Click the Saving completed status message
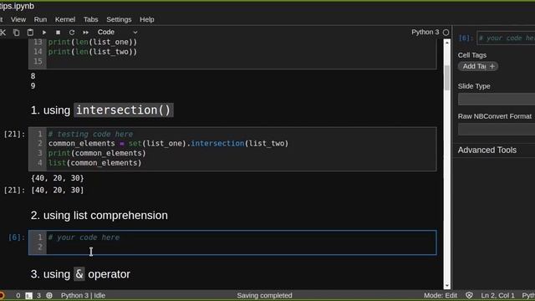Screen dimensions: 535x301 [x=264, y=295]
